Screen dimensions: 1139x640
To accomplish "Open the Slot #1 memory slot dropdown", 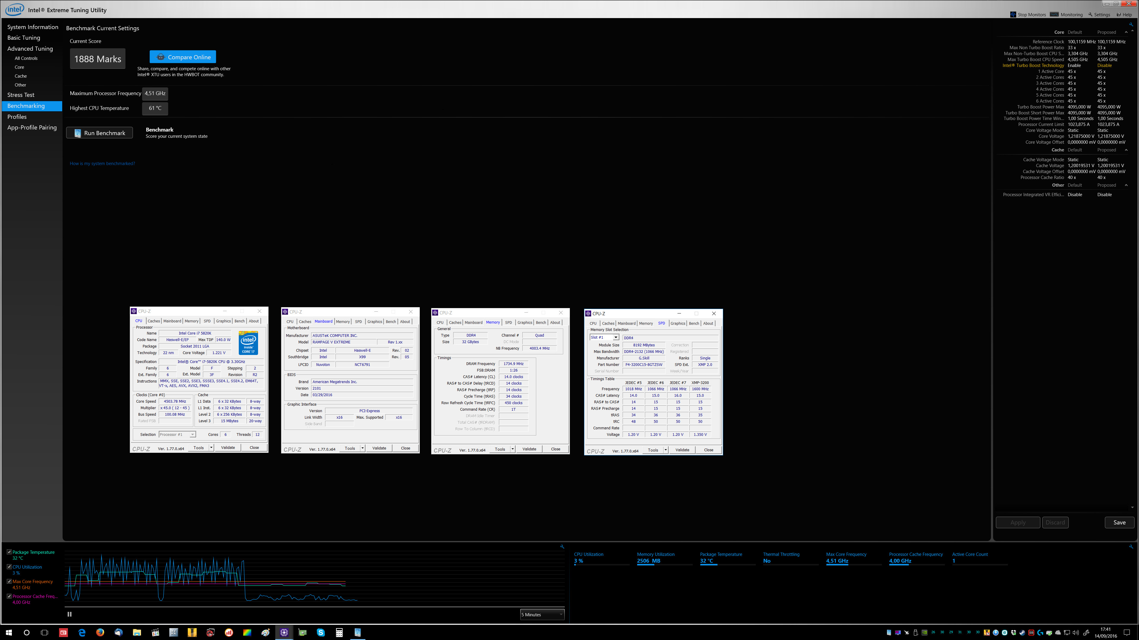I will 604,337.
